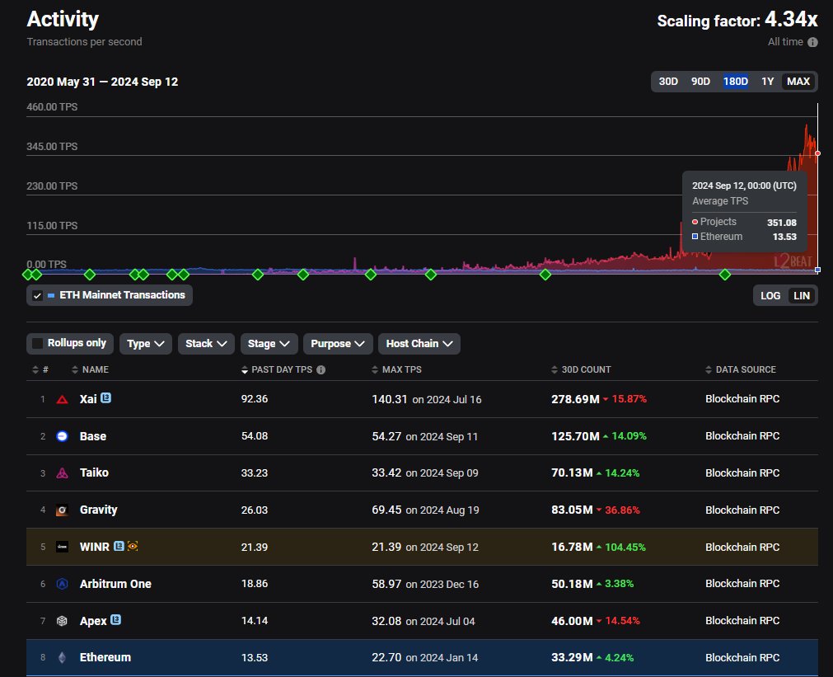
Task: Click the blue Ethereum data point at the chart's end
Action: (817, 270)
